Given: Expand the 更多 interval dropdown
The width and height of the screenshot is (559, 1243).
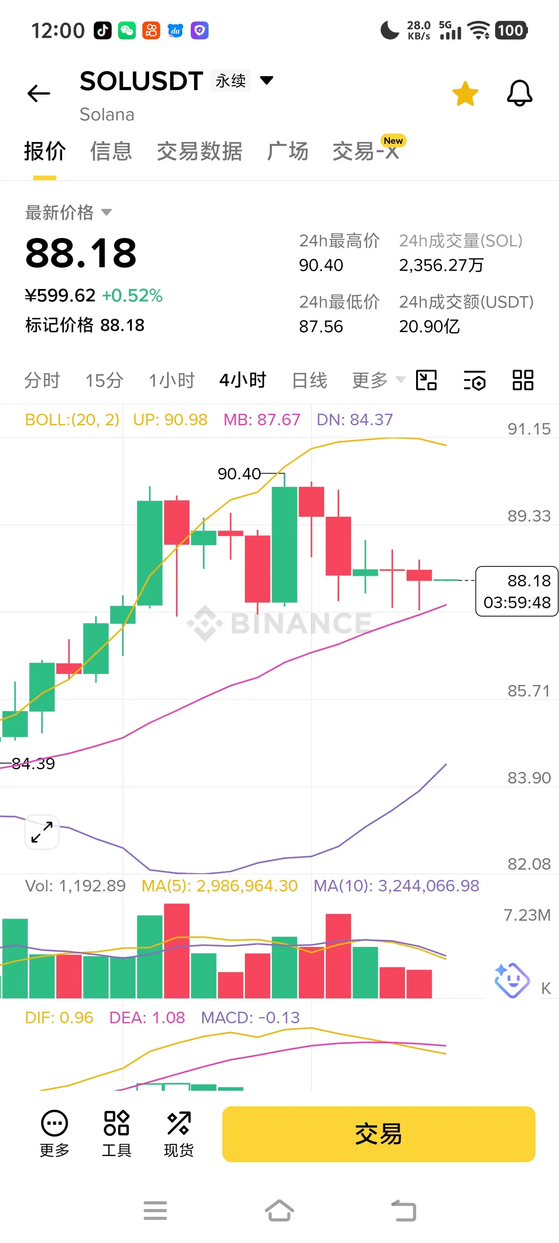Looking at the screenshot, I should tap(378, 380).
